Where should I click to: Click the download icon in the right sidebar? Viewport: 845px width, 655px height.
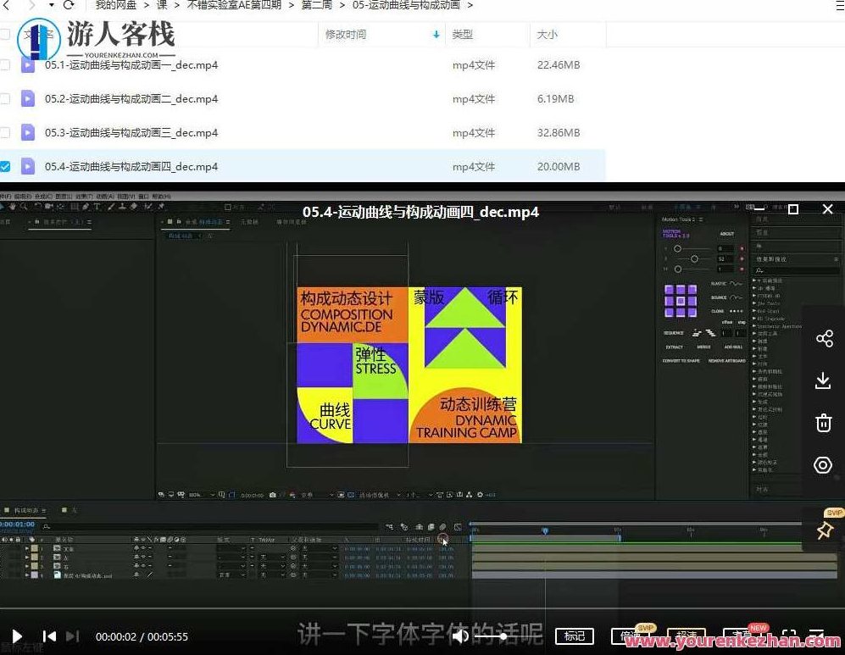pyautogui.click(x=823, y=380)
